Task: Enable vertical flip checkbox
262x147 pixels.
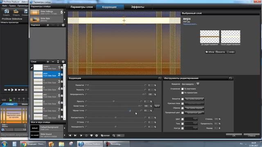Action: coord(183,89)
